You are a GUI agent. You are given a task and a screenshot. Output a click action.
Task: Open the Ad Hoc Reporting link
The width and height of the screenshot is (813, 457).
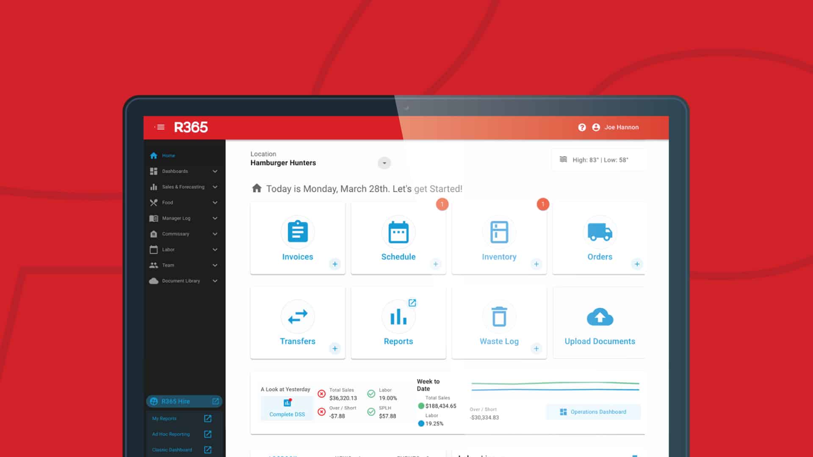171,434
